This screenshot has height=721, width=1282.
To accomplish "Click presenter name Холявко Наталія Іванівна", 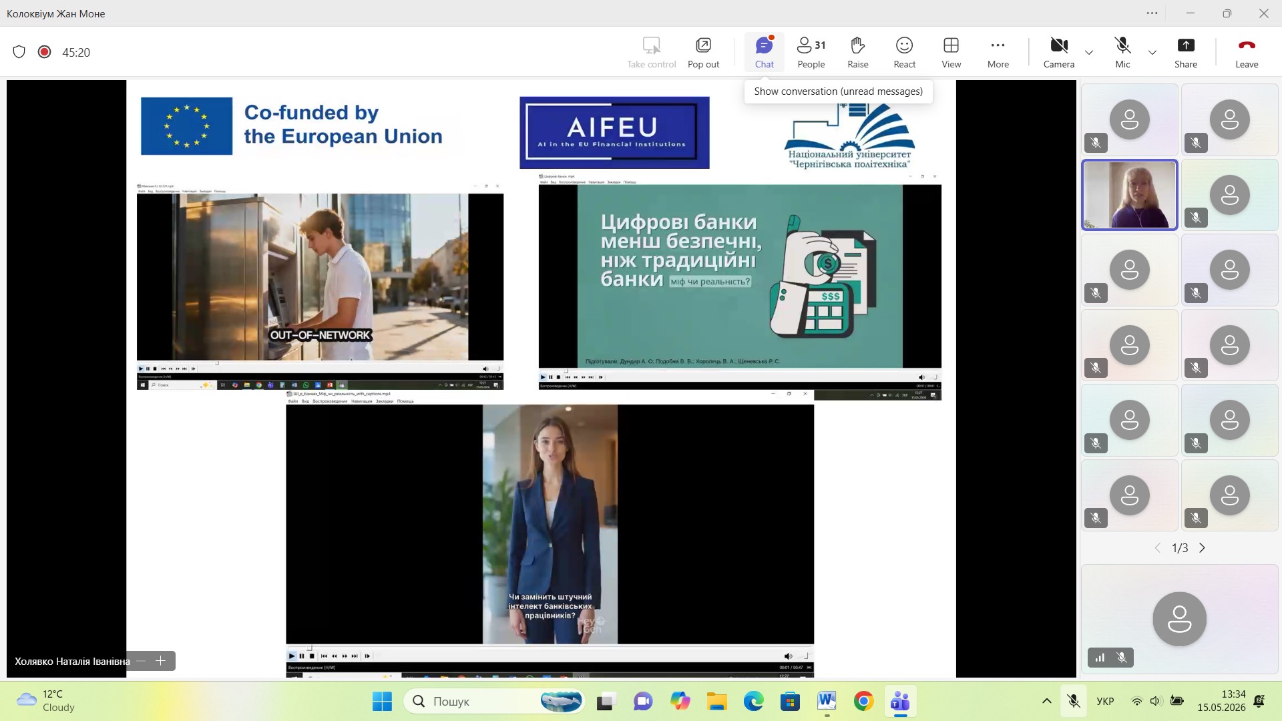I will click(x=72, y=662).
